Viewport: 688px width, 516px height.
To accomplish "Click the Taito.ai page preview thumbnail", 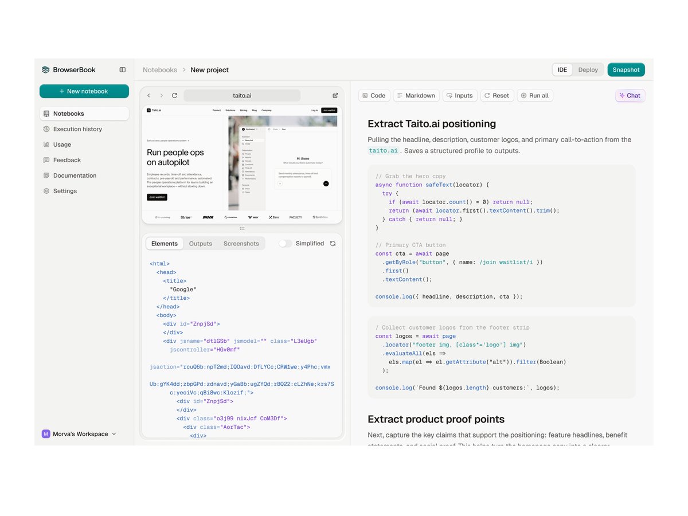I will tap(242, 164).
